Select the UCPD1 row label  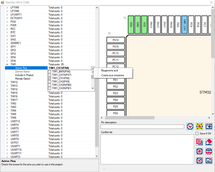[x=14, y=143]
